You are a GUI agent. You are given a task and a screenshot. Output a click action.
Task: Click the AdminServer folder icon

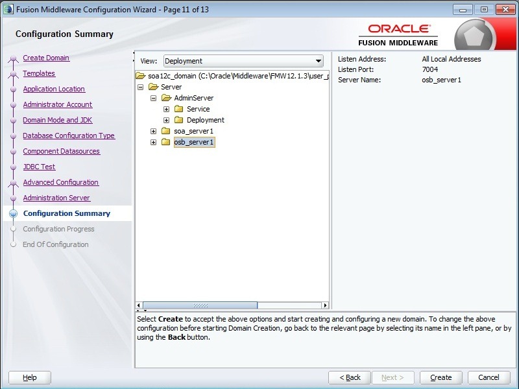(x=166, y=98)
